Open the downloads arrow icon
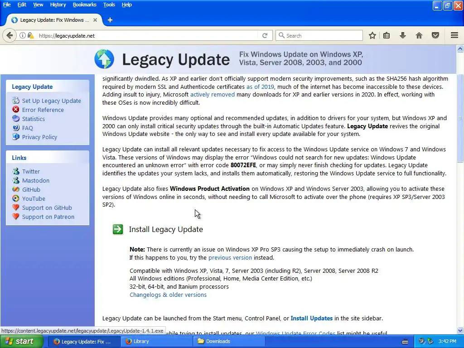This screenshot has height=348, width=464. 403,35
